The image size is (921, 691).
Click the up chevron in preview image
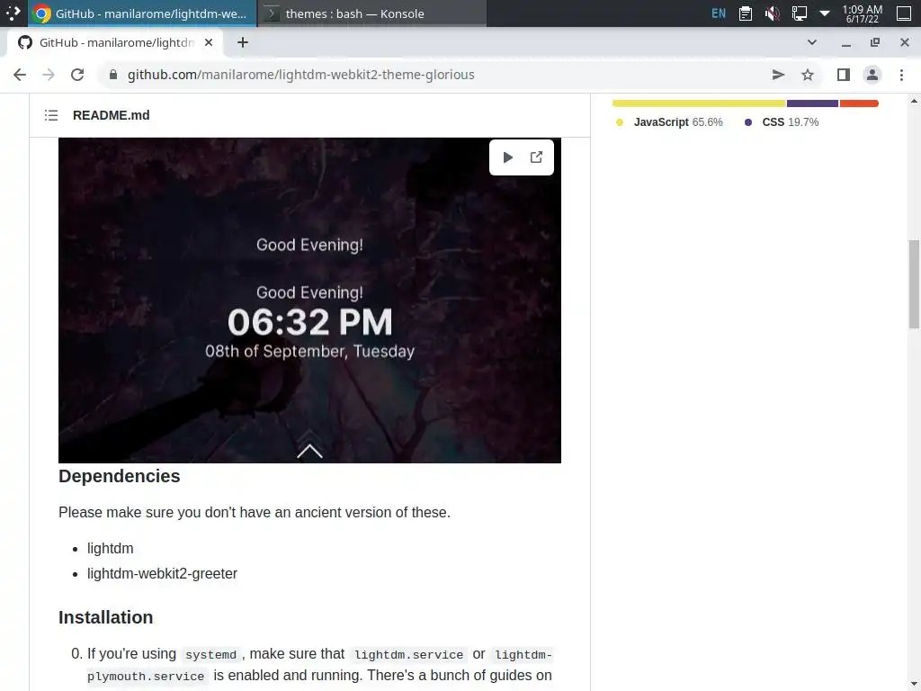coord(309,451)
